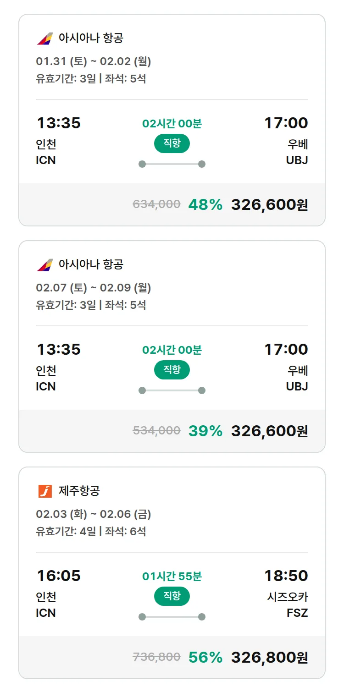Select the 326,800원 Jeju Air price

click(269, 657)
